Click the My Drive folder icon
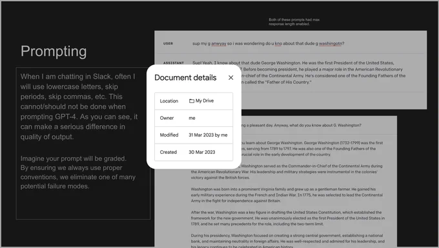The height and width of the screenshot is (248, 439). point(192,101)
